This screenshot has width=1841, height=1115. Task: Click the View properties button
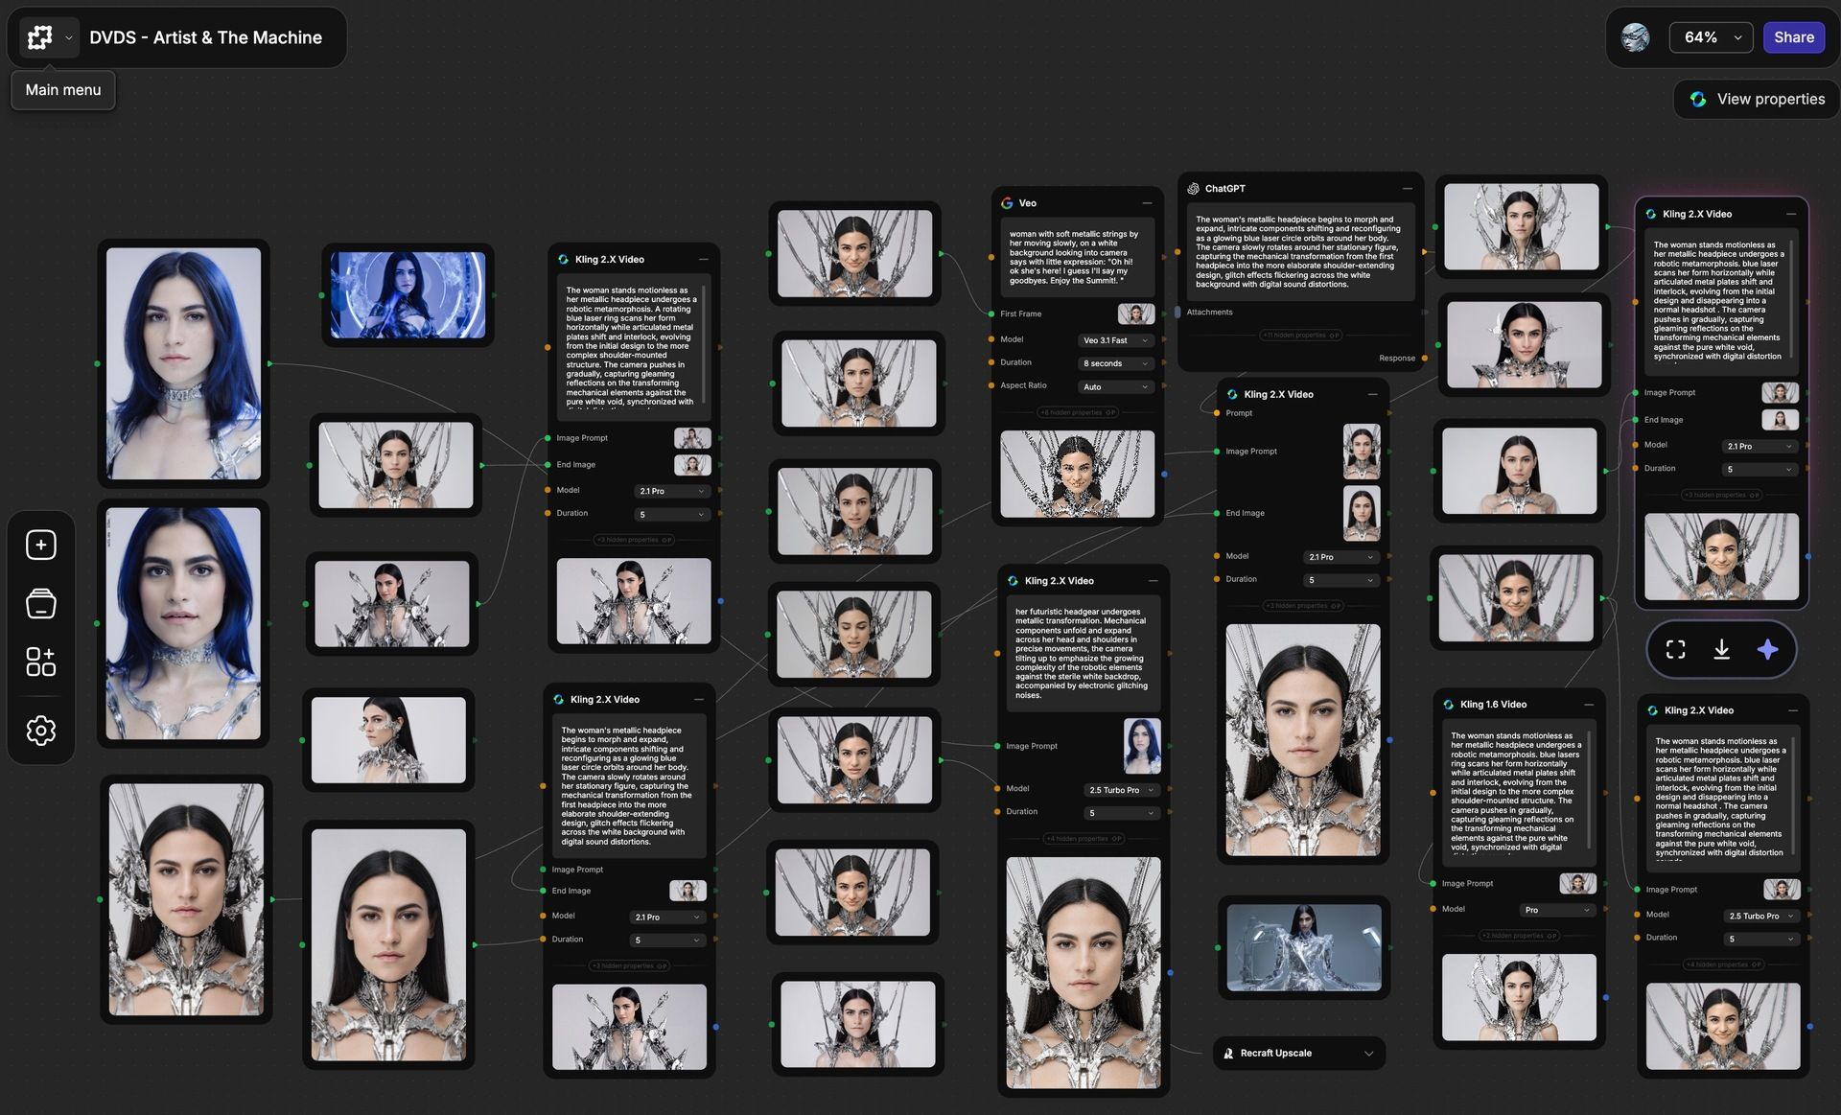[1757, 99]
